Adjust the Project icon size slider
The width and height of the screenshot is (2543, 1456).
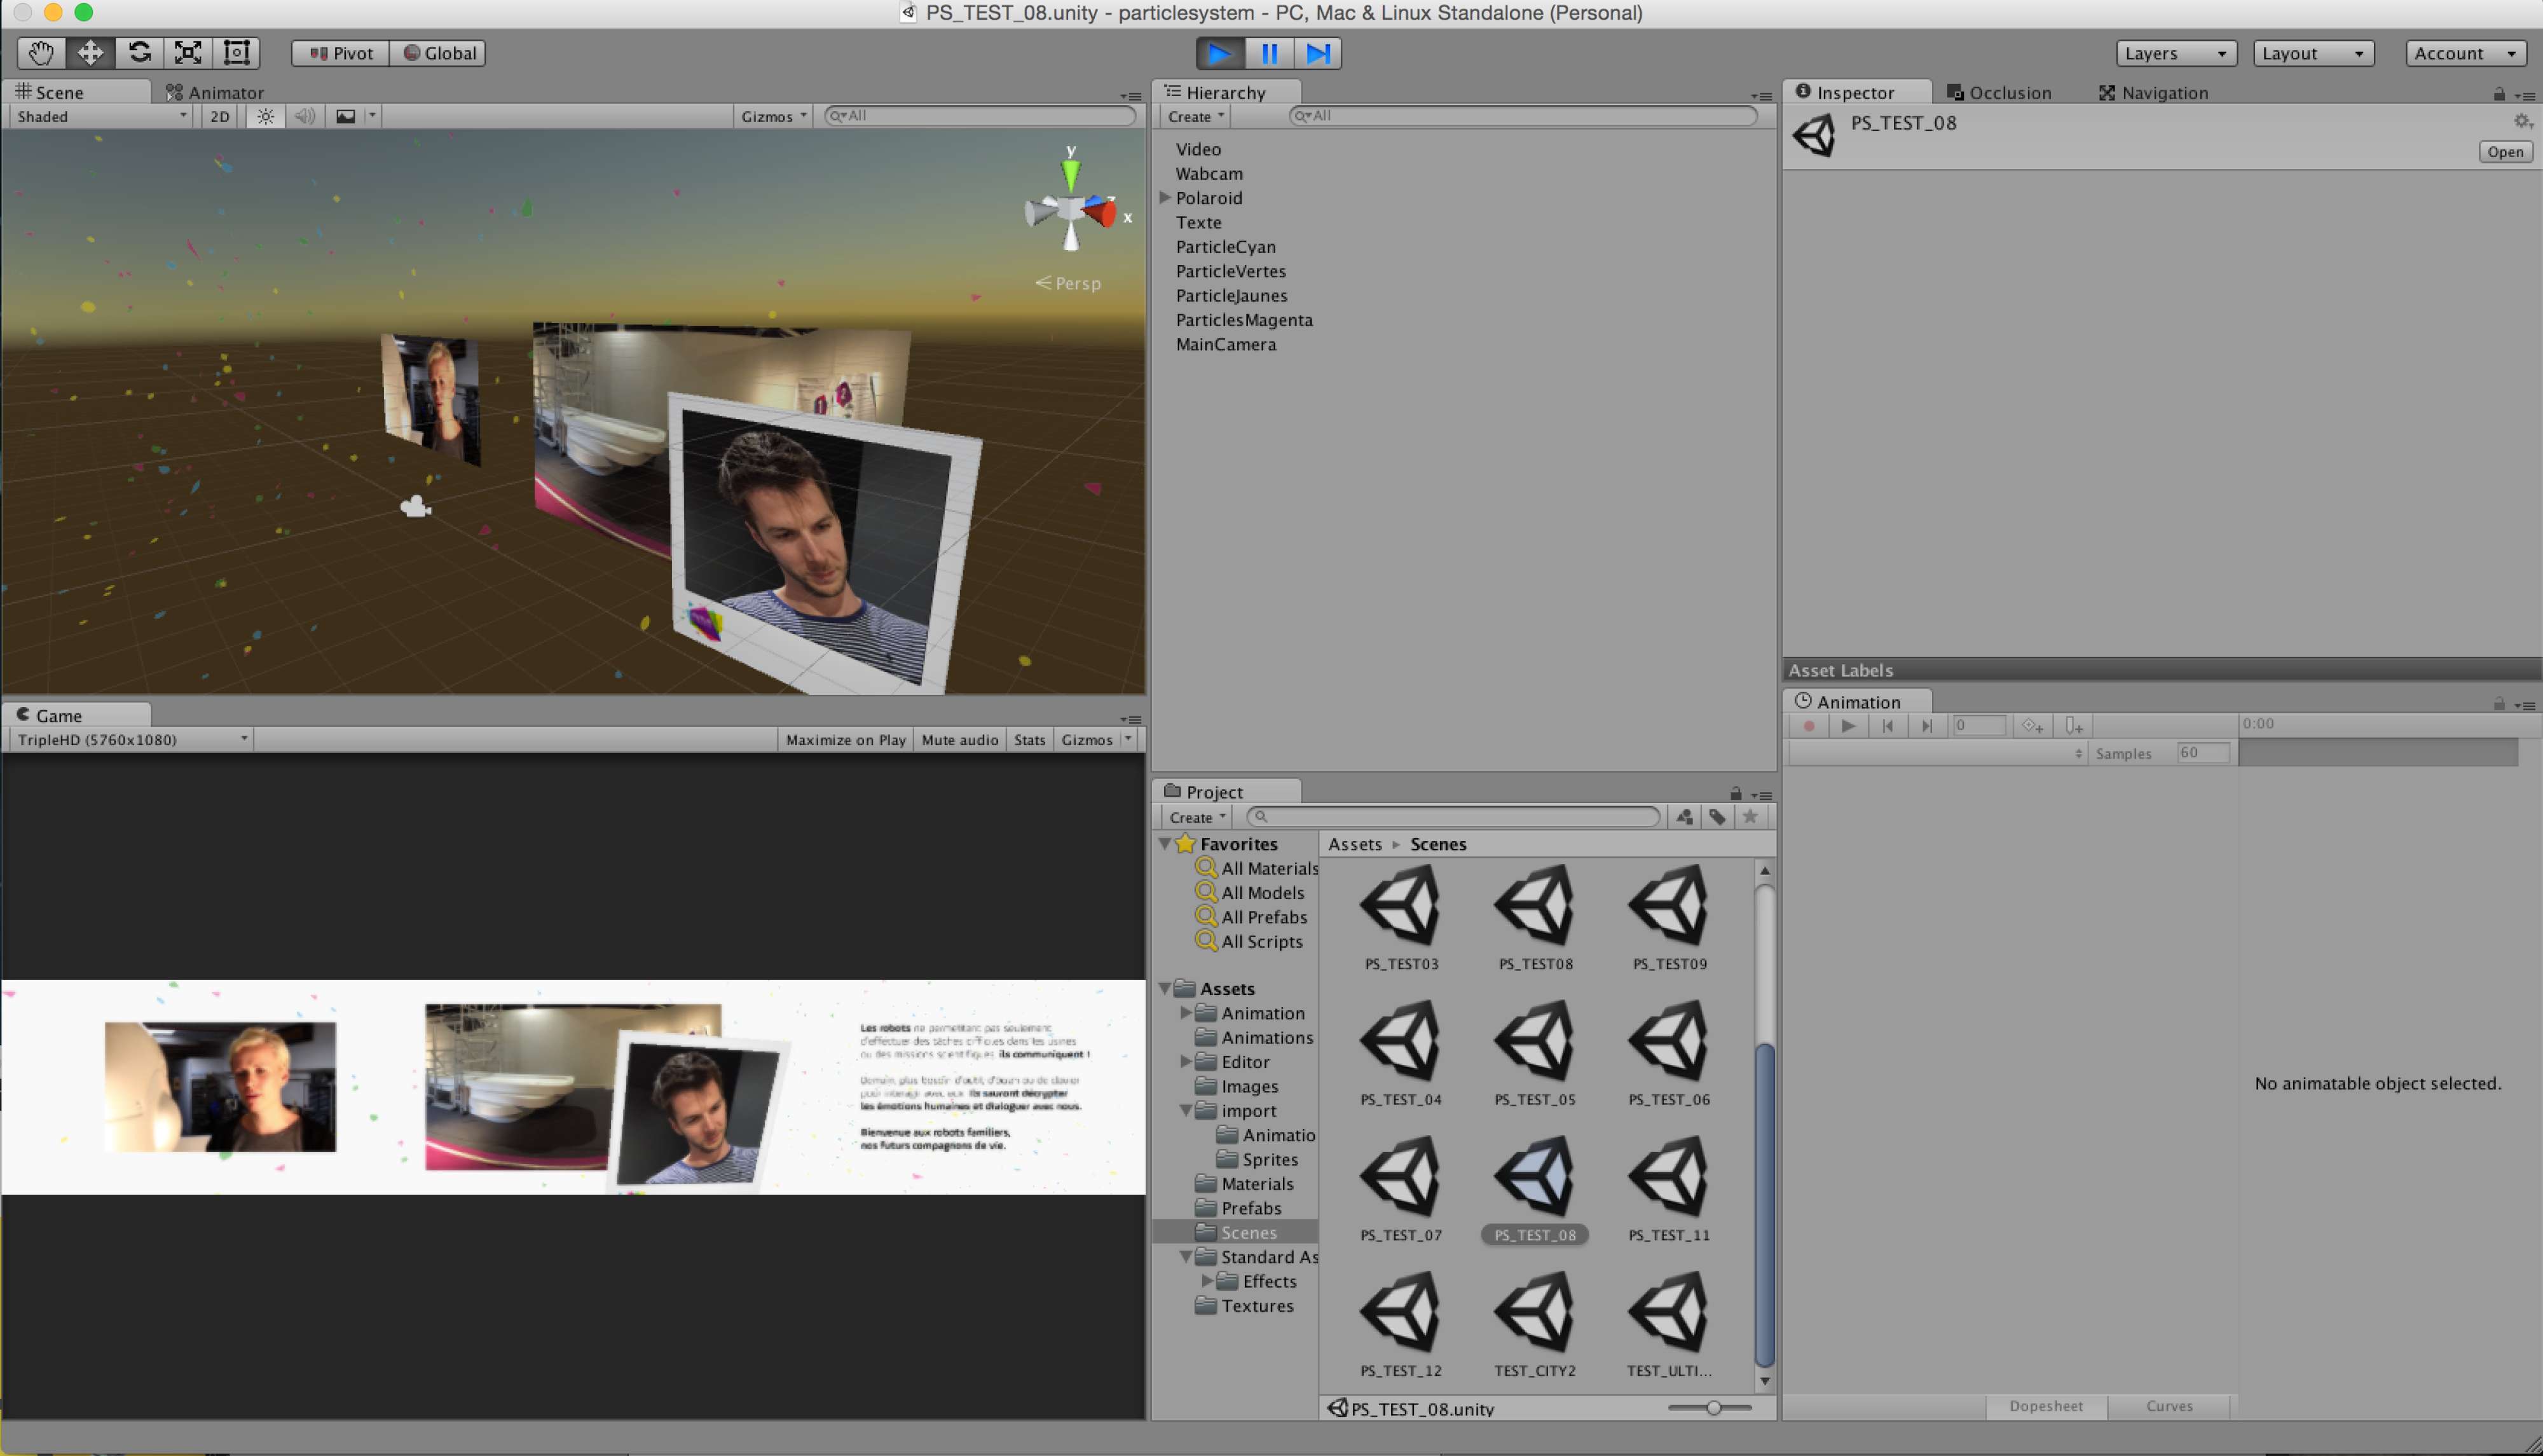tap(1713, 1408)
